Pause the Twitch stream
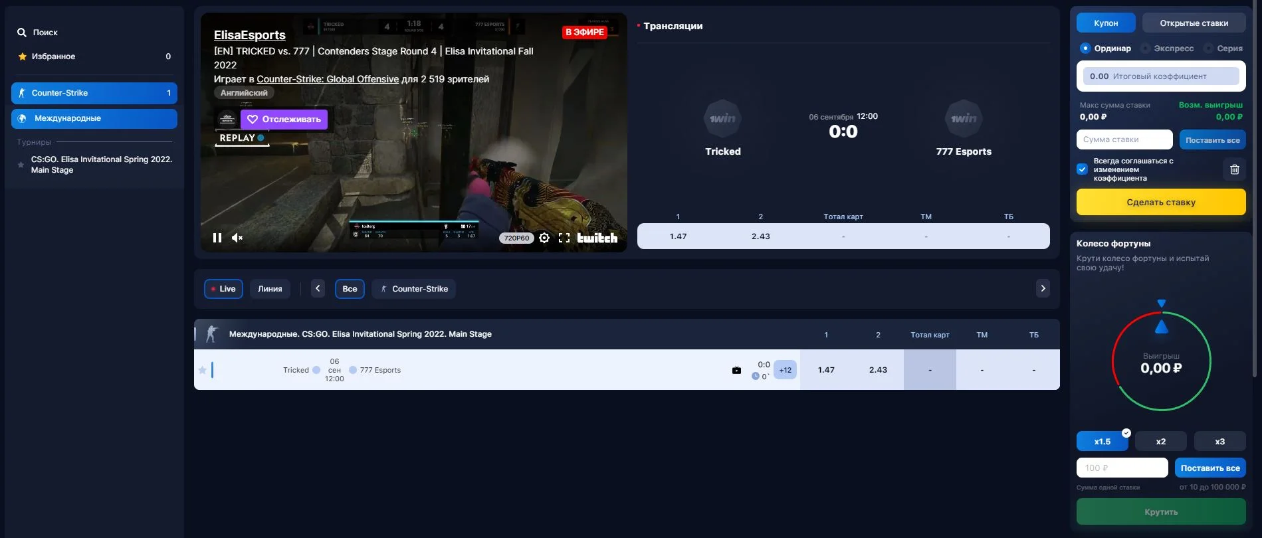The image size is (1262, 538). click(217, 238)
